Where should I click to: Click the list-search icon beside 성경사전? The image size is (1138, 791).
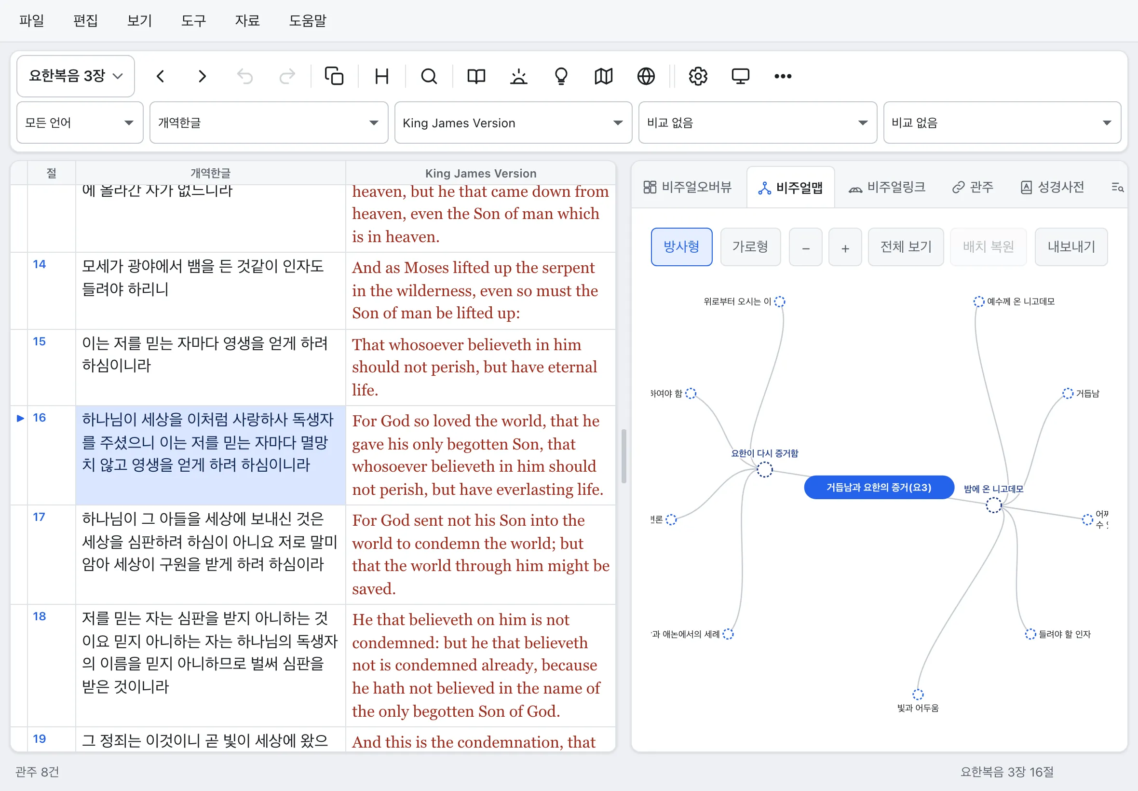point(1117,187)
